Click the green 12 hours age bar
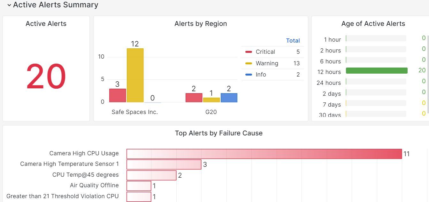429x202 pixels. [377, 71]
